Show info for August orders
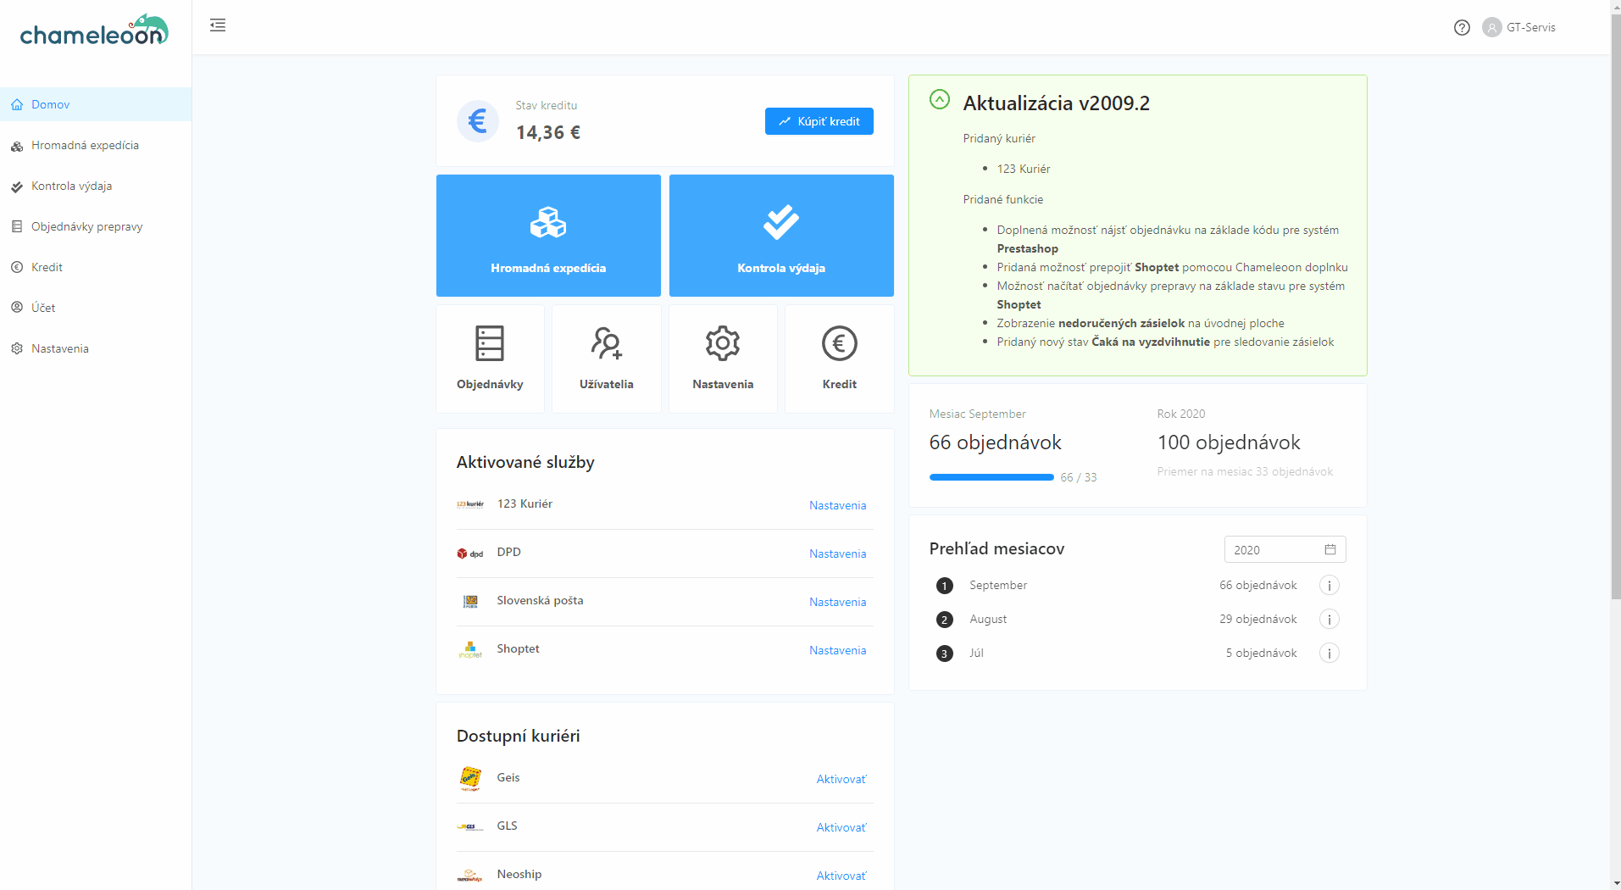Screen dimensions: 1621x890 click(1330, 619)
